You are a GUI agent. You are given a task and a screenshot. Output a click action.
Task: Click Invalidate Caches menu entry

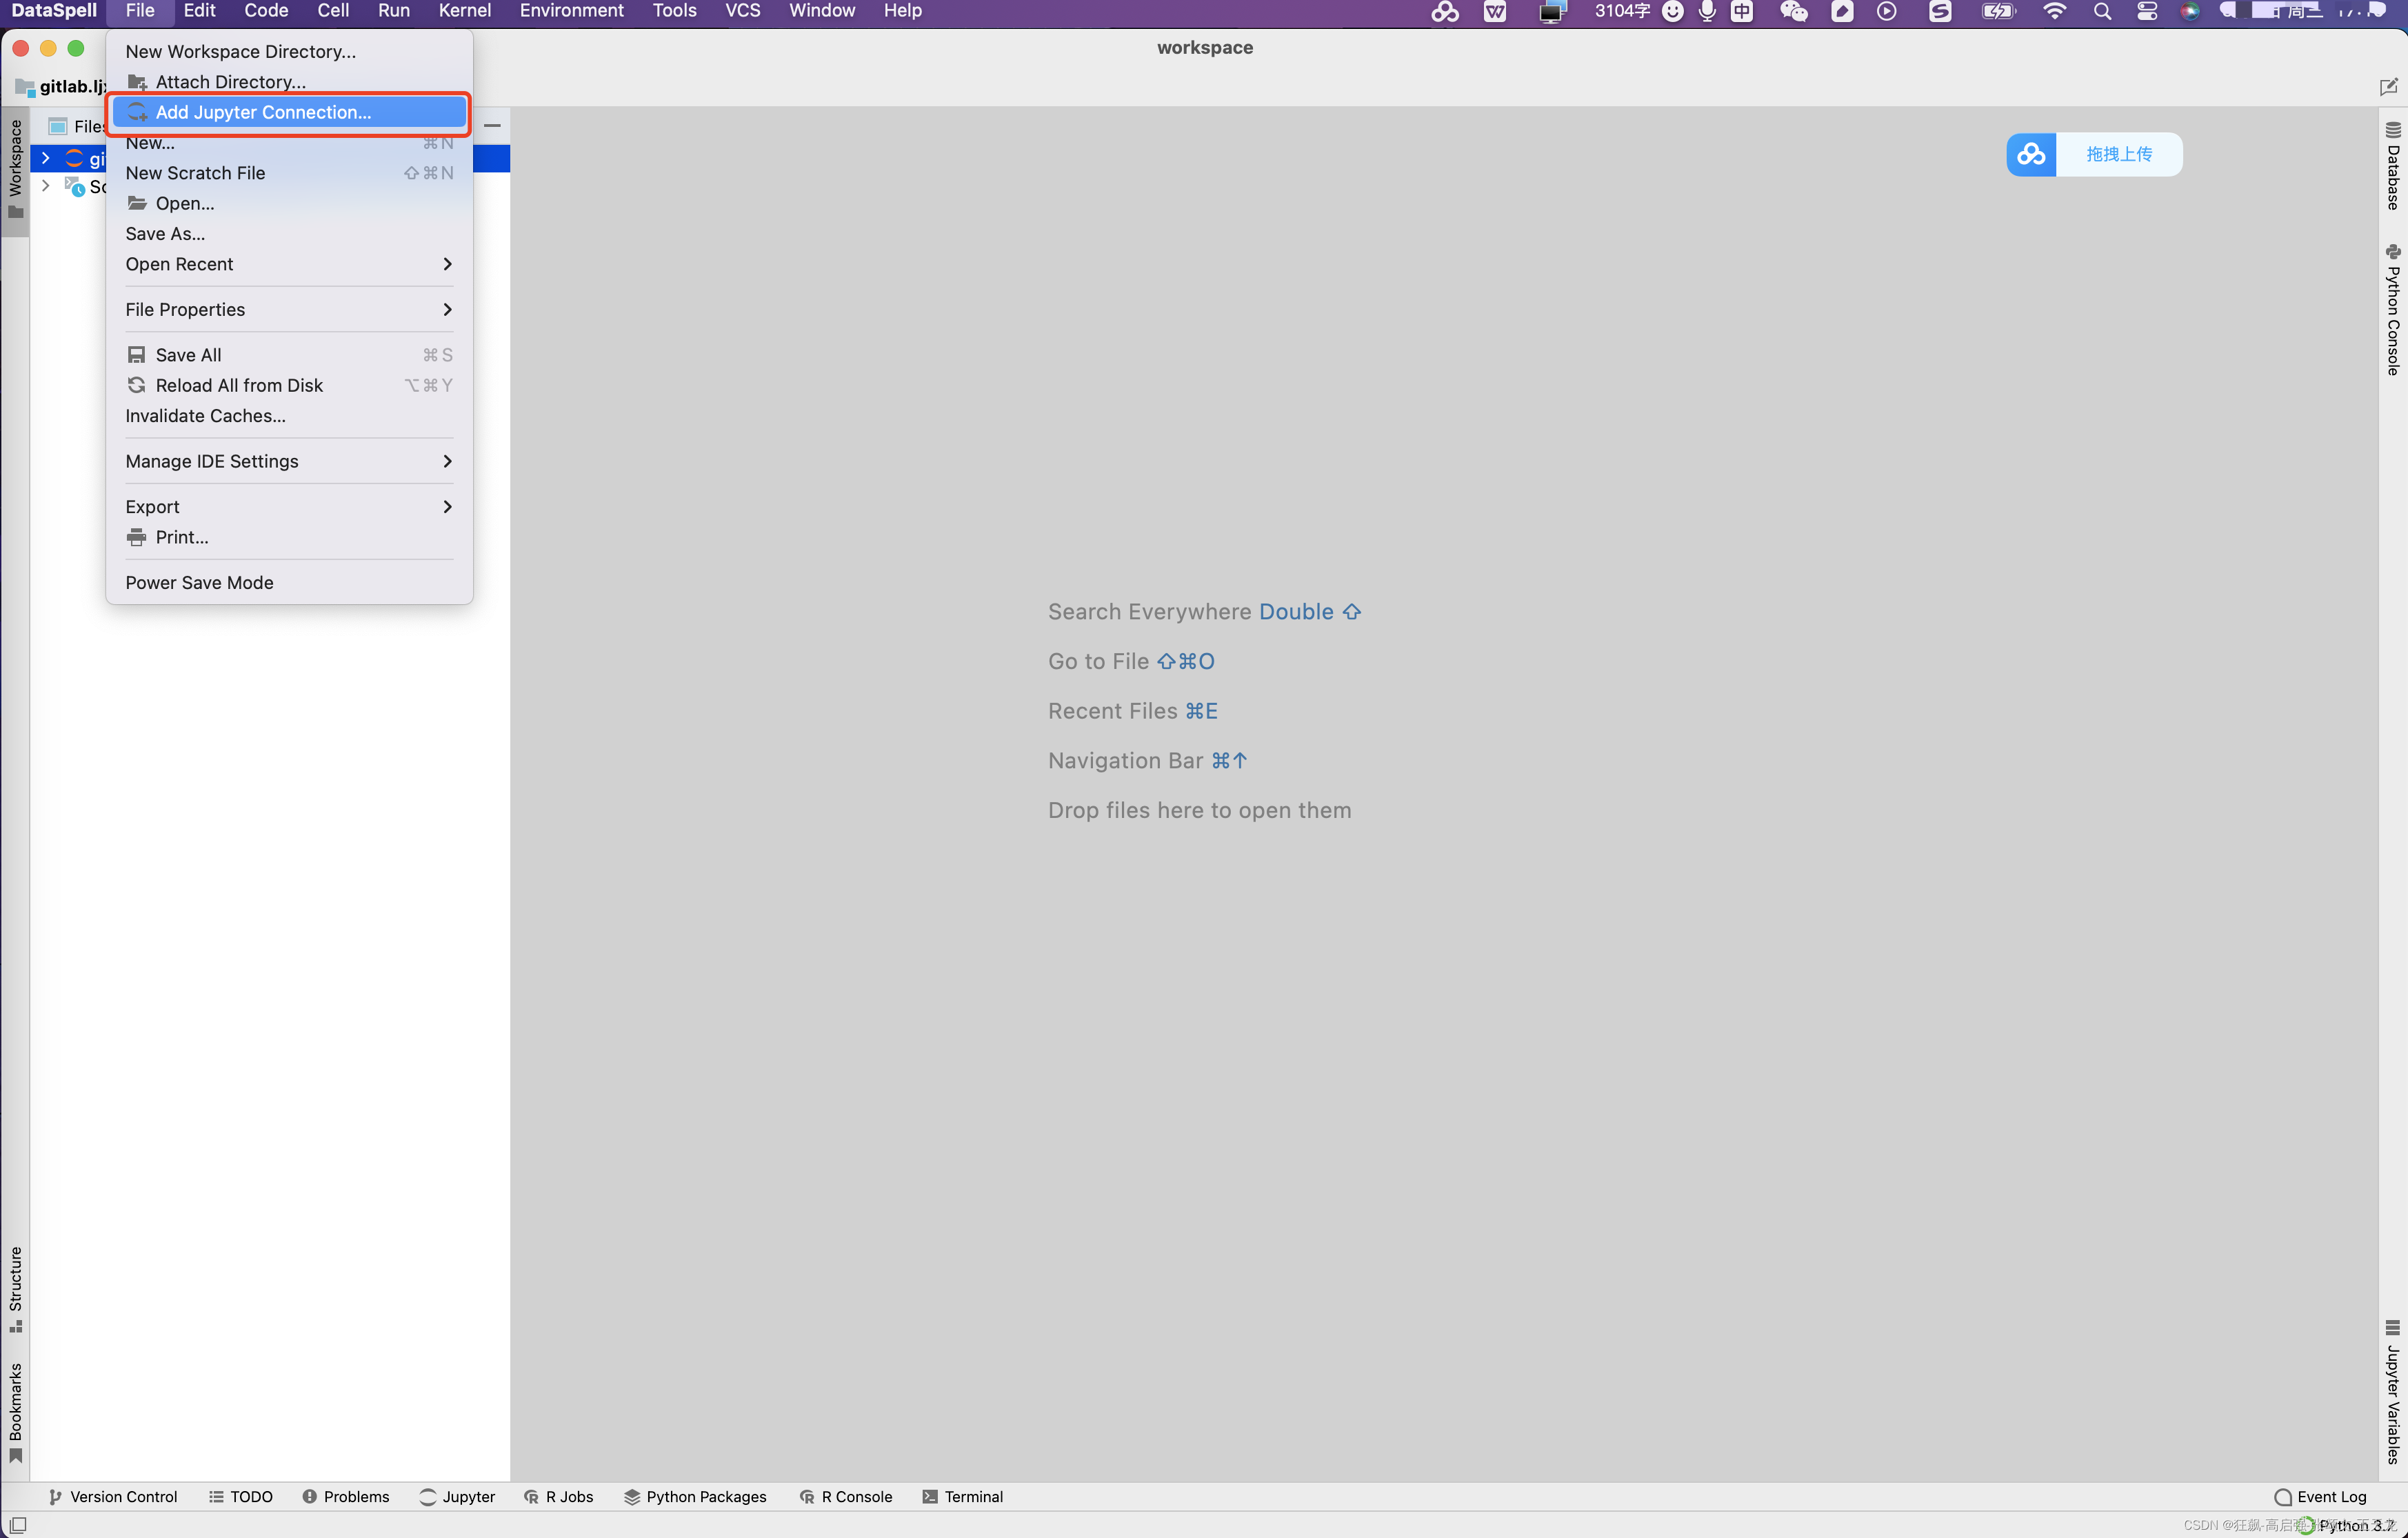(205, 415)
